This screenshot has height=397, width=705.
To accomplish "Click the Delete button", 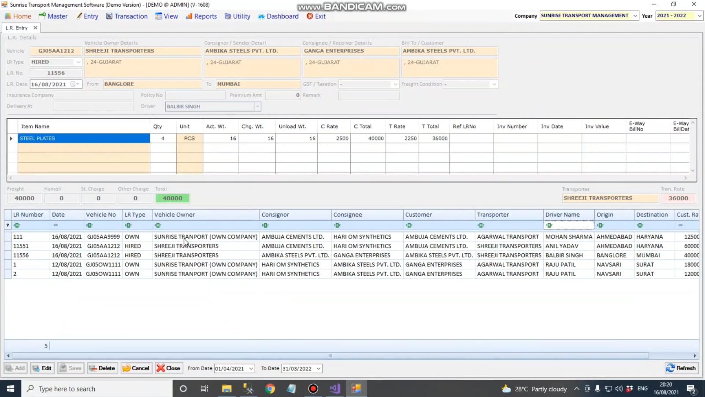I will point(102,368).
